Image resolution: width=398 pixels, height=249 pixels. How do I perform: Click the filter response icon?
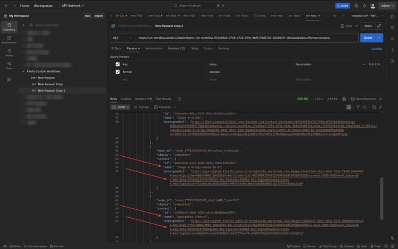(x=358, y=107)
